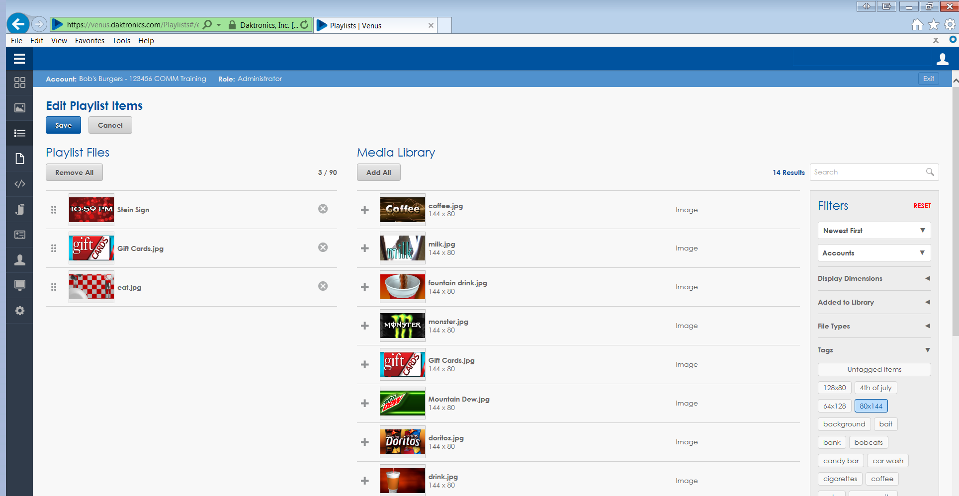Toggle the 128x80 tag filter
This screenshot has height=496, width=959.
[834, 388]
